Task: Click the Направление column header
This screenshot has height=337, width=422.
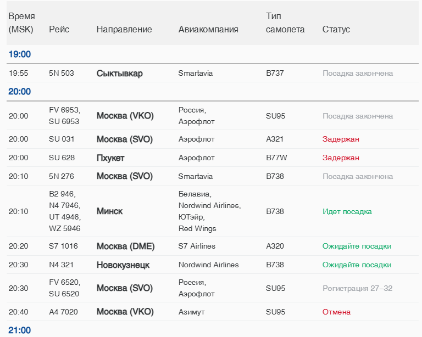Action: point(124,29)
